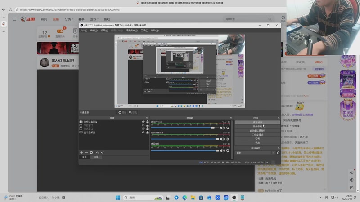The height and width of the screenshot is (202, 360).
Task: Move source down with down arrow
Action: (102, 152)
